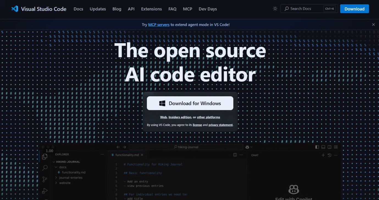Toggle the primary side bar layout icon

tap(317, 147)
